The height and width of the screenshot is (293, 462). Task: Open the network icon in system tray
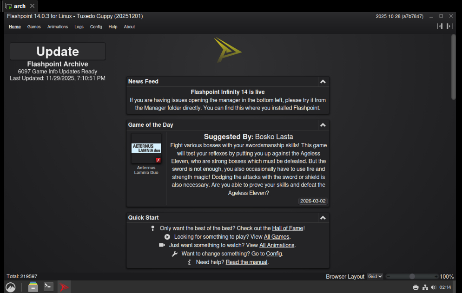[425, 287]
